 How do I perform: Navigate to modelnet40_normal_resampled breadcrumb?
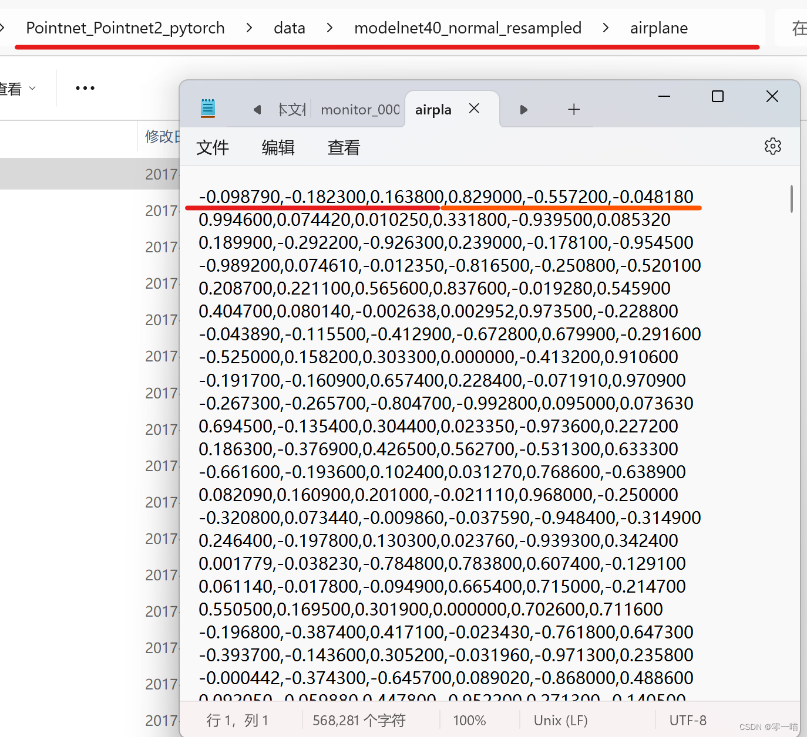(x=468, y=28)
